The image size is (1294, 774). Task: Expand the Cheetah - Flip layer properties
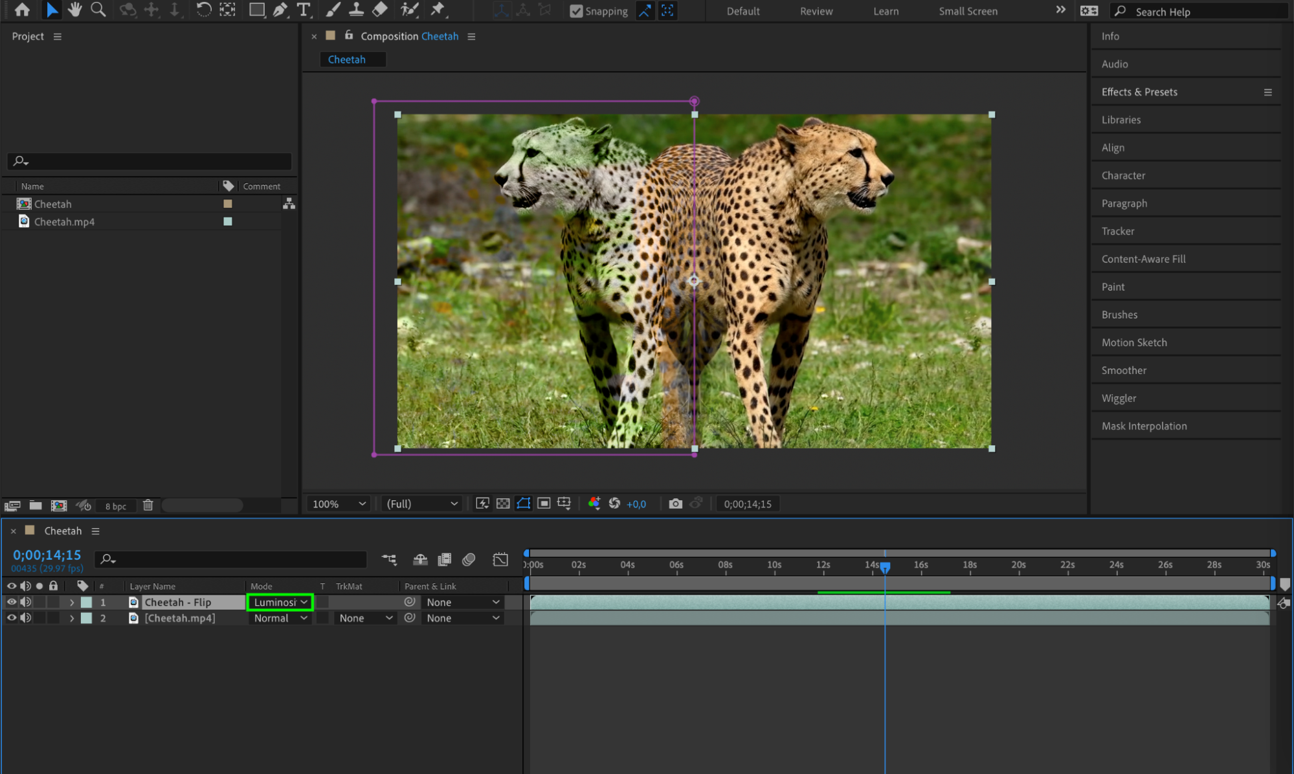click(x=71, y=602)
